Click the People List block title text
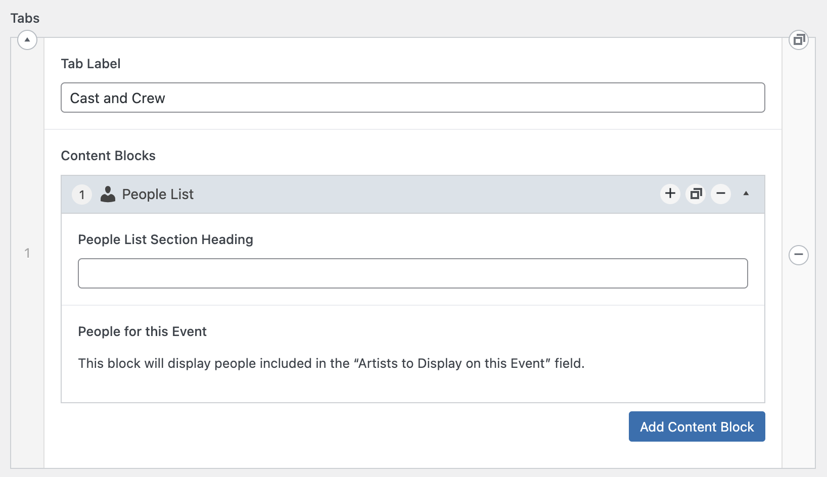The image size is (827, 477). [x=158, y=195]
